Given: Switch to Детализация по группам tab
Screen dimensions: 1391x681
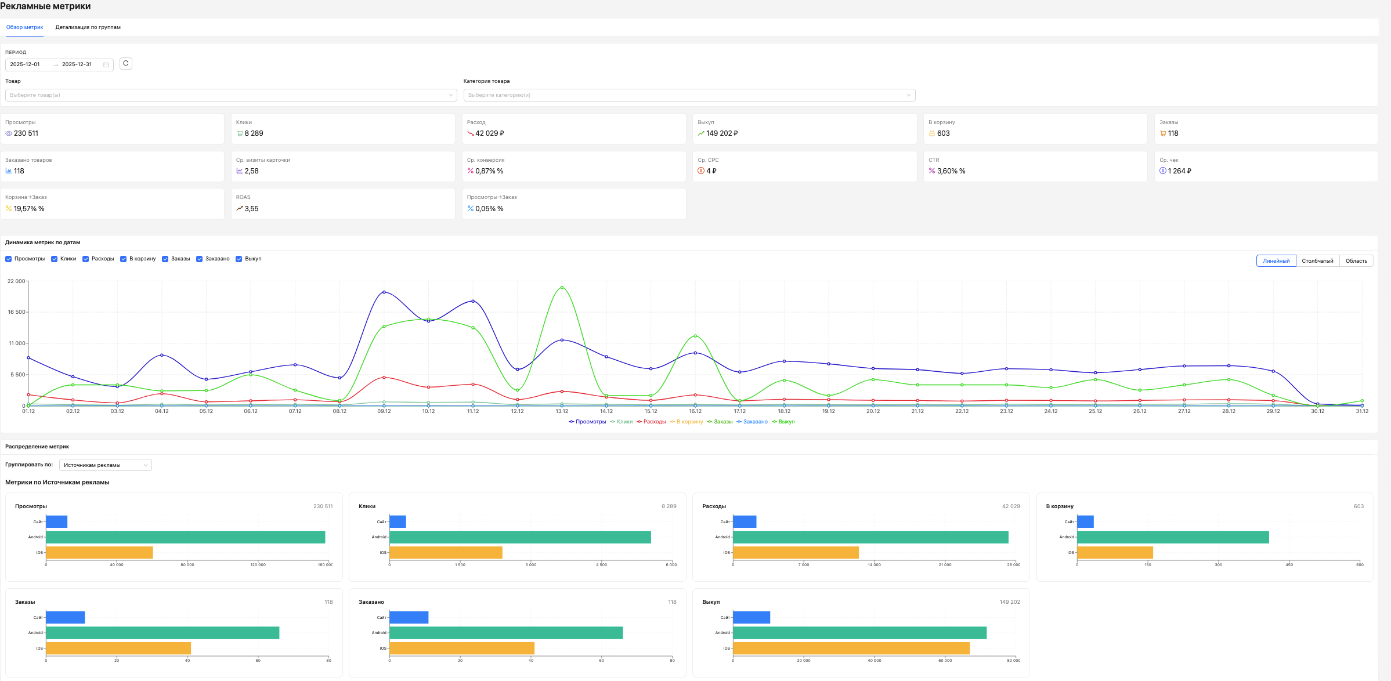Looking at the screenshot, I should (88, 27).
